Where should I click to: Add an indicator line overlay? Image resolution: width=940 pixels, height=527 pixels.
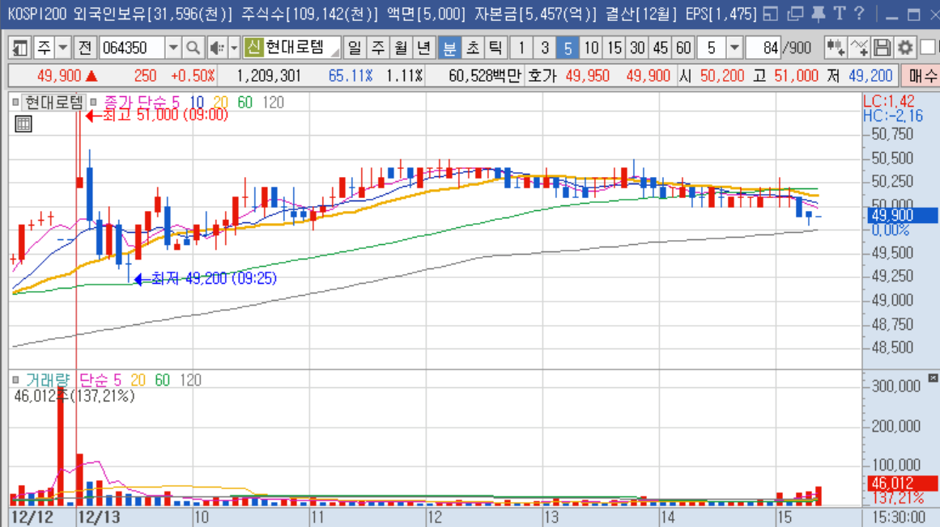[x=858, y=48]
